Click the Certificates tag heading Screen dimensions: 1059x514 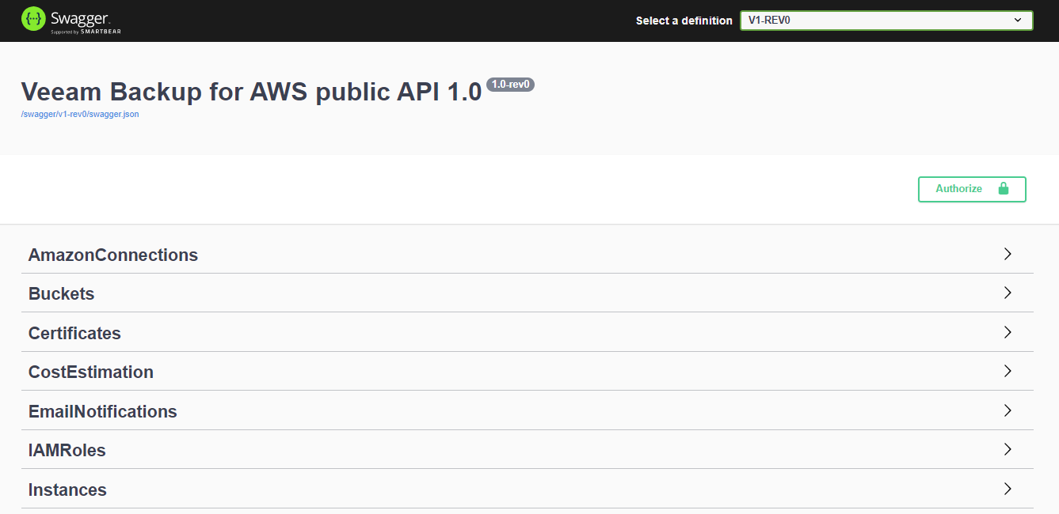pyautogui.click(x=74, y=333)
